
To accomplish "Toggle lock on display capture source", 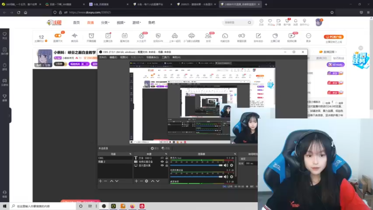I will pyautogui.click(x=166, y=166).
